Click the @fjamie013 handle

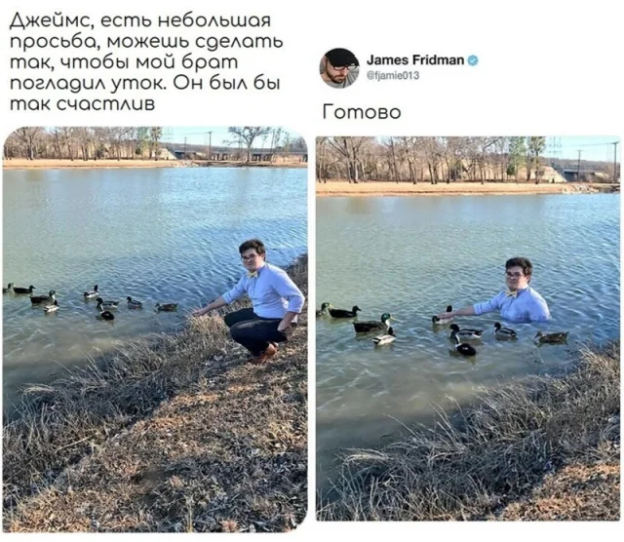392,75
